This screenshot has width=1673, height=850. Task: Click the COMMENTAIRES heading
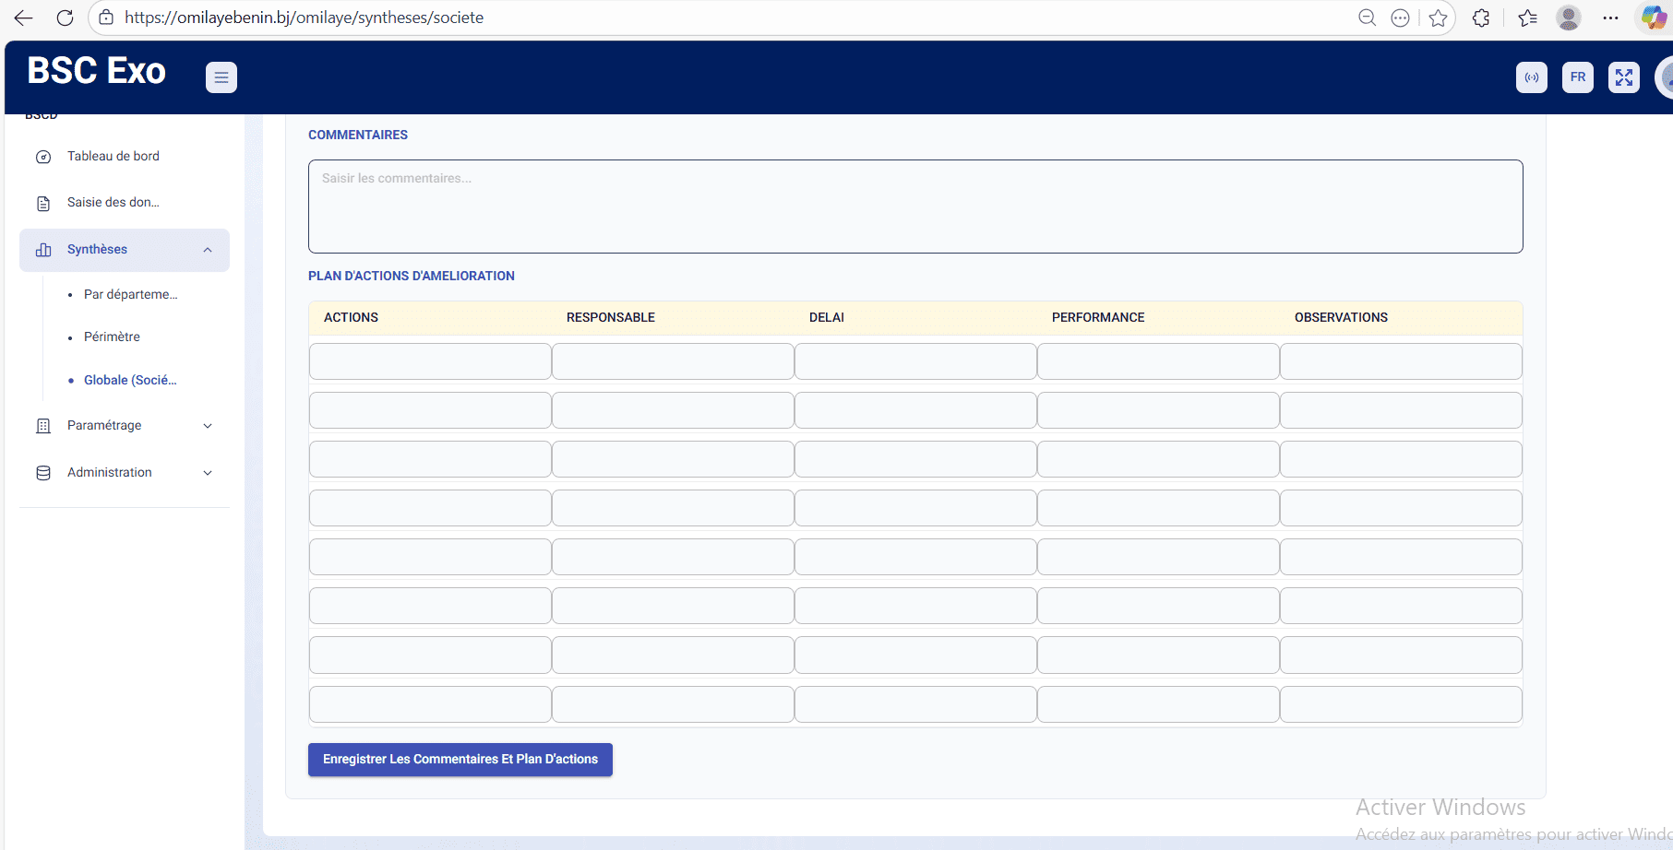(x=358, y=135)
